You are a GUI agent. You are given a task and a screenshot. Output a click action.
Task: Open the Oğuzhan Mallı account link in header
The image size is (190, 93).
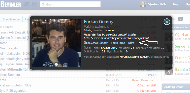click(156, 5)
